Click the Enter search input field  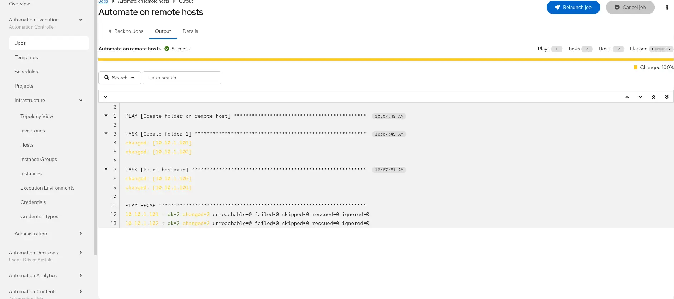click(182, 78)
